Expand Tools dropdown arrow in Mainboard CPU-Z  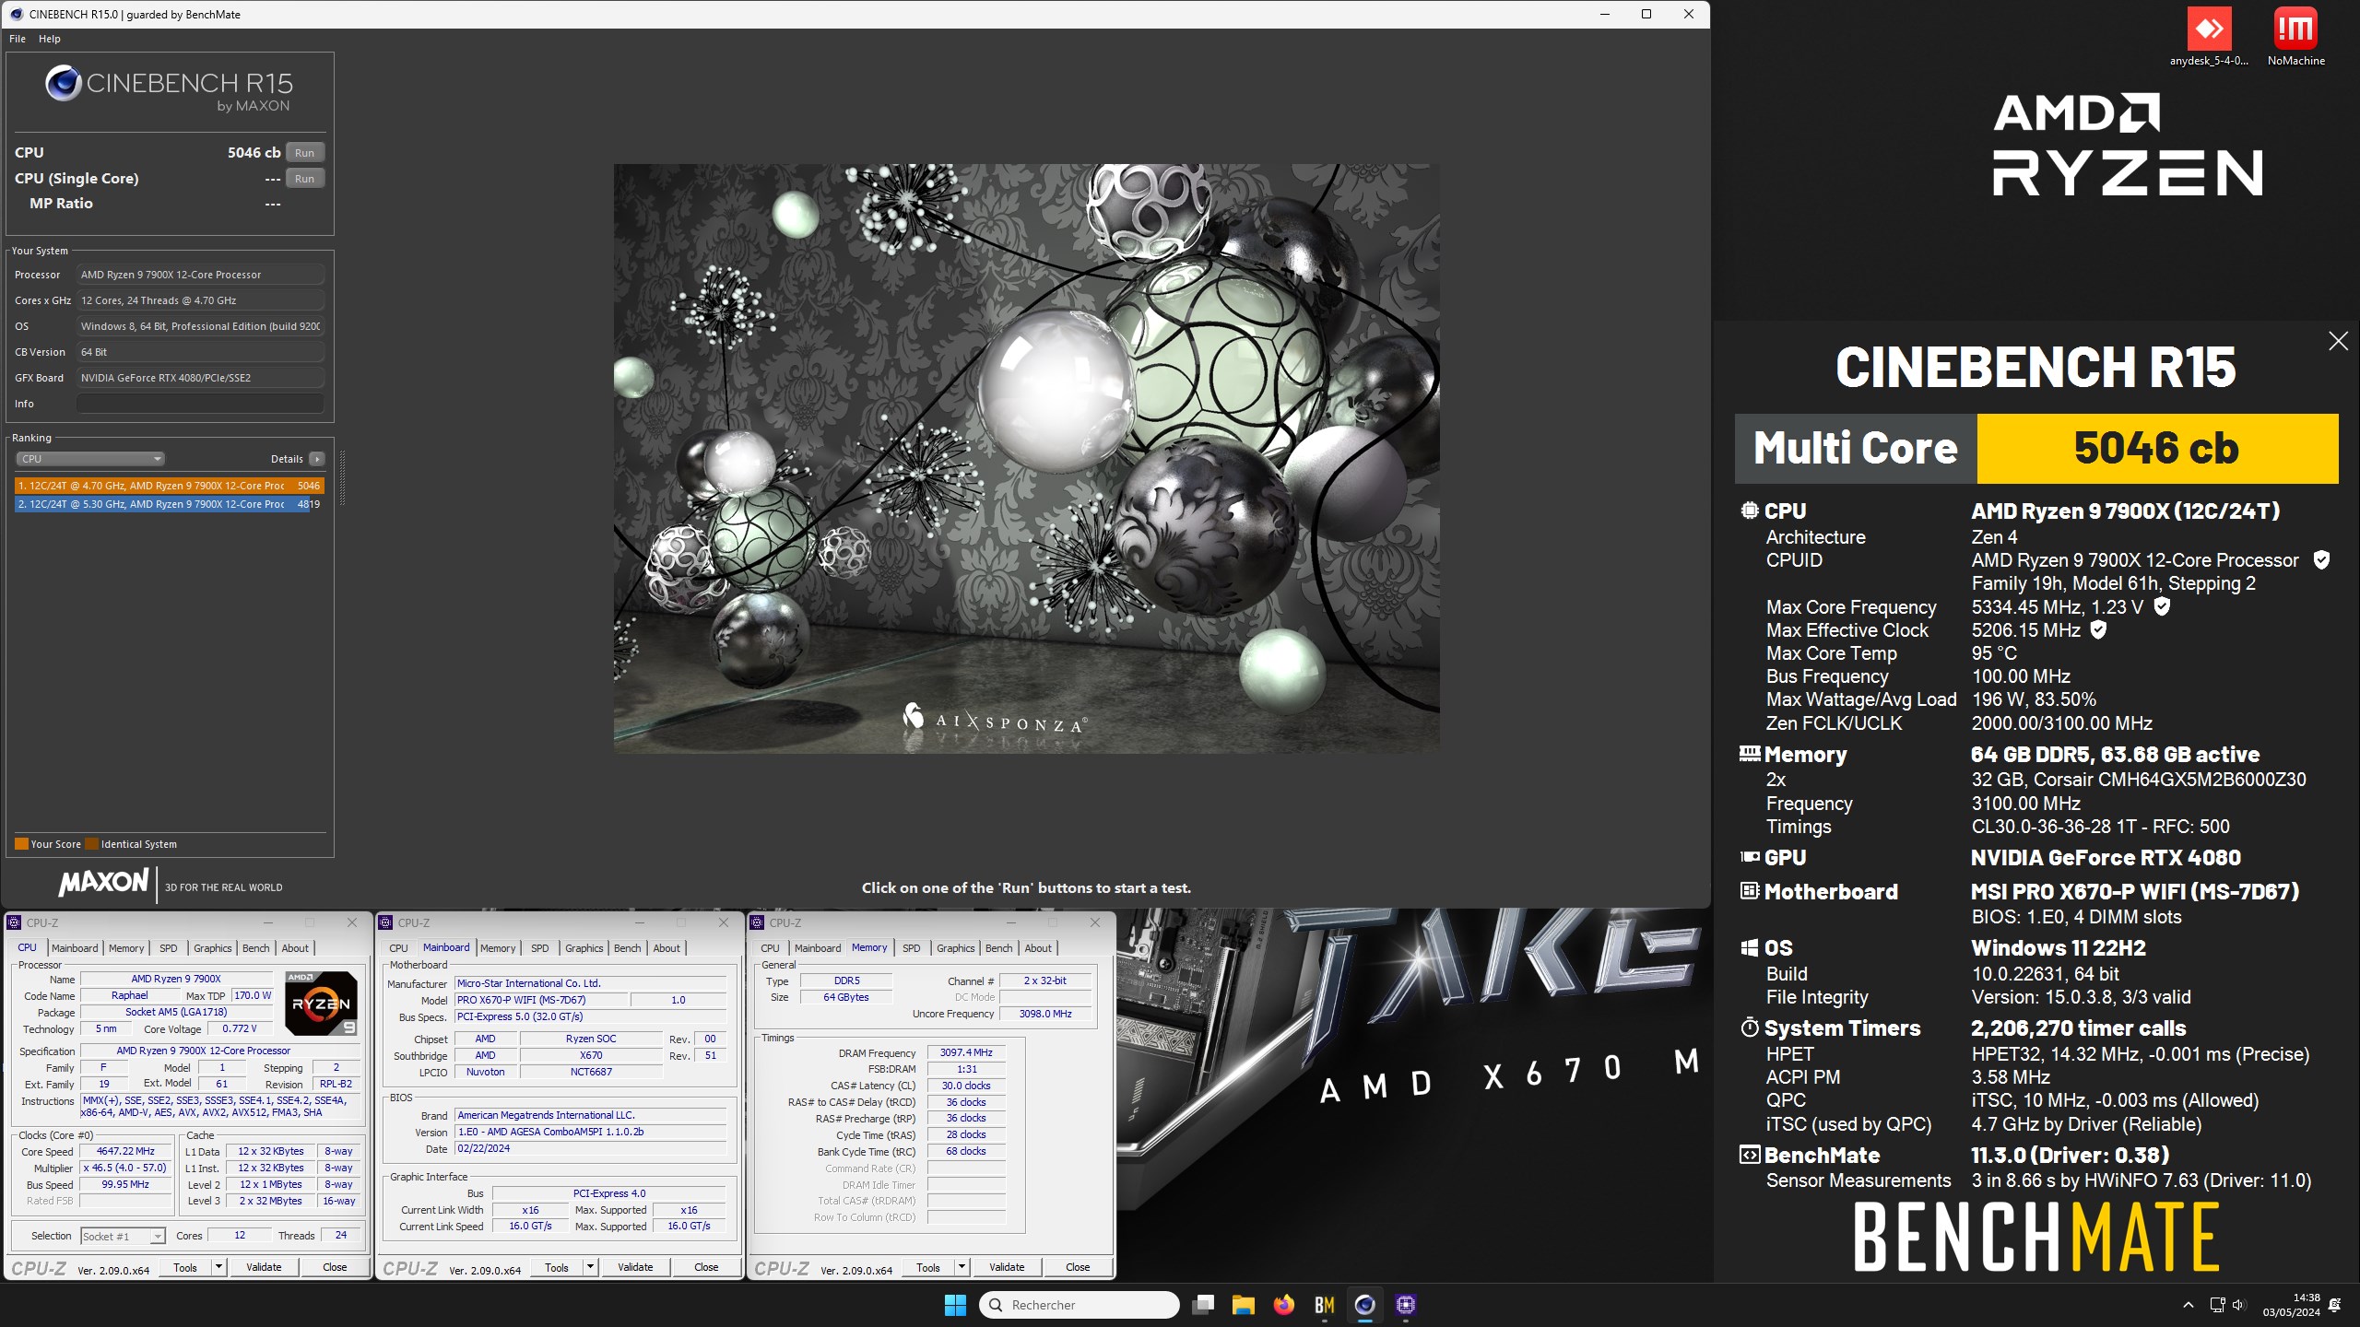tap(590, 1267)
